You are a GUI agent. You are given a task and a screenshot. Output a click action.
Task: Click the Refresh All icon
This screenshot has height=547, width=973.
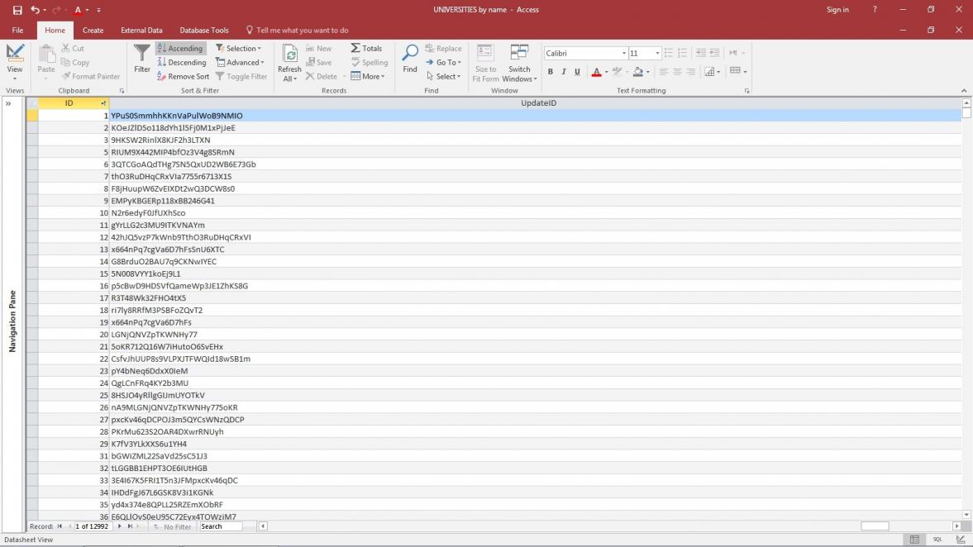pyautogui.click(x=289, y=54)
